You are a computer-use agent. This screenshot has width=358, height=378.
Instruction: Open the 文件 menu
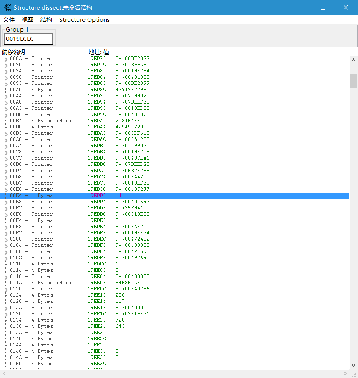9,20
